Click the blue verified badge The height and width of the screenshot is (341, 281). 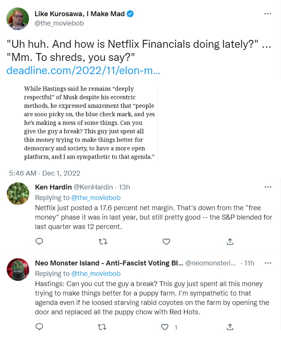point(130,14)
